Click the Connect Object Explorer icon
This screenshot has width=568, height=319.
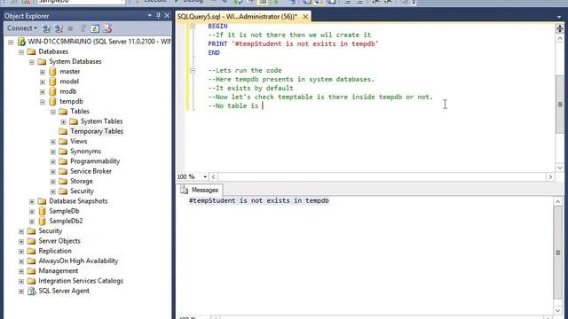(x=46, y=28)
